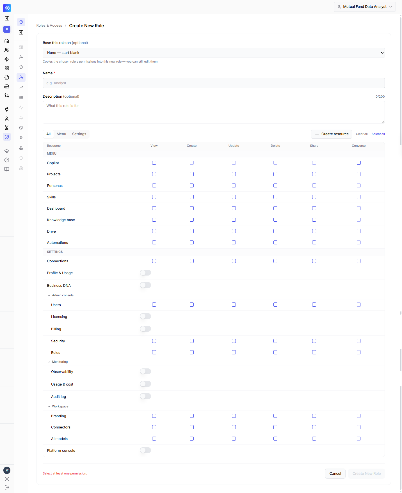The height and width of the screenshot is (493, 402).
Task: Toggle the sun theme icon
Action: (7, 479)
